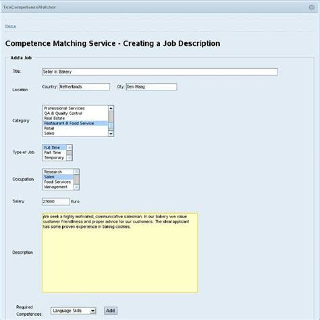Pick Retail in the Category list
The height and width of the screenshot is (320, 320).
[x=75, y=128]
